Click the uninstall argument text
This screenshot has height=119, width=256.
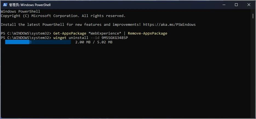click(x=78, y=38)
